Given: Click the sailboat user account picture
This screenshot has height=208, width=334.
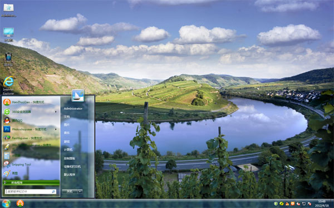Looking at the screenshot, I should (x=78, y=95).
